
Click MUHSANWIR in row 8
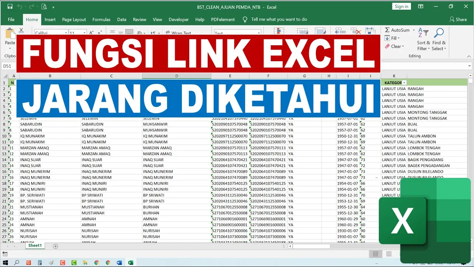click(156, 124)
